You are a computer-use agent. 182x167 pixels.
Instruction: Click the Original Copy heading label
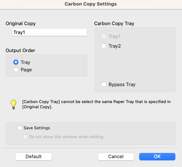(21, 23)
